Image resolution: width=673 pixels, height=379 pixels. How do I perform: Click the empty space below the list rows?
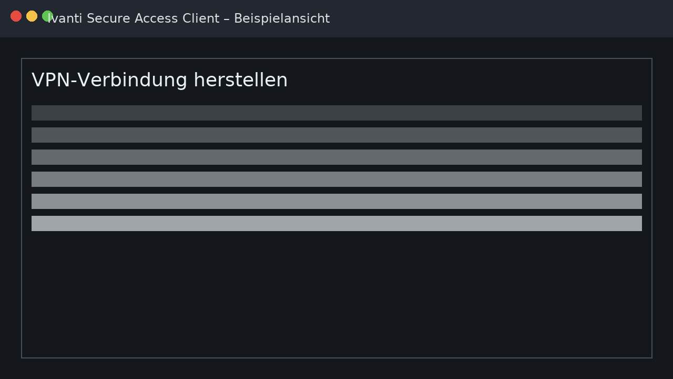point(336,295)
